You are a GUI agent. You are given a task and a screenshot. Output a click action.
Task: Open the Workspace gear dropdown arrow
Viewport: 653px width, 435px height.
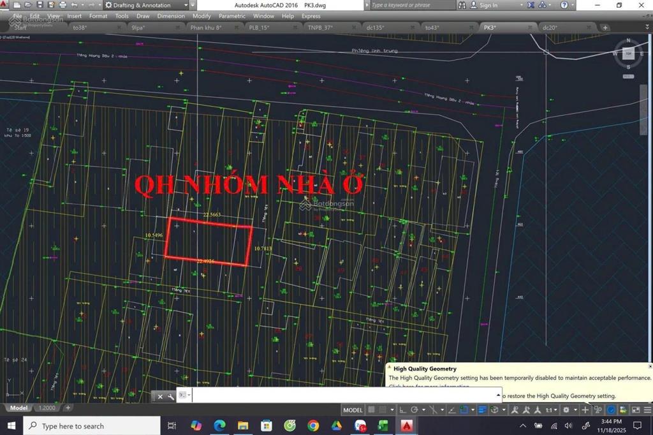(576, 410)
